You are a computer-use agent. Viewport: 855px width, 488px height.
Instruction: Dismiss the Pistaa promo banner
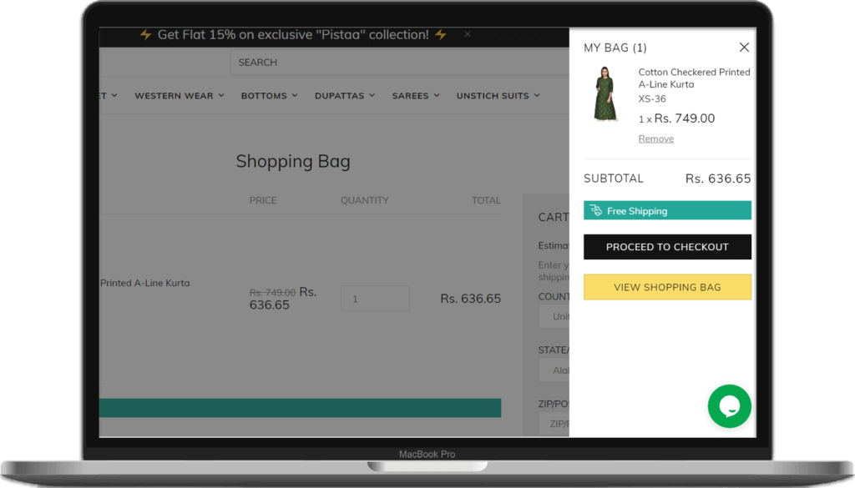[468, 34]
